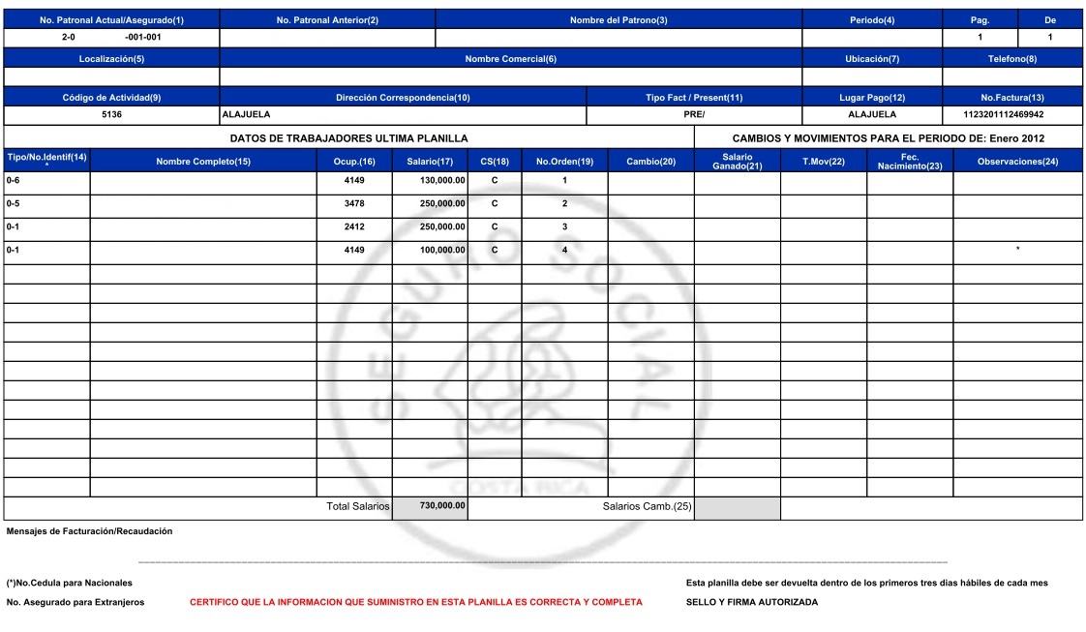Select occupation code "3478"
Image resolution: width=1086 pixels, height=632 pixels.
tap(354, 204)
